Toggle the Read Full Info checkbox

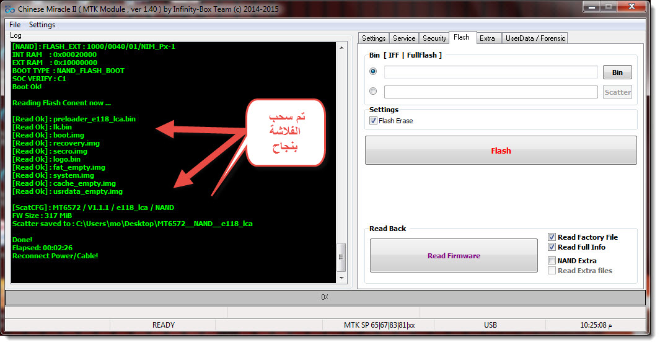coord(552,247)
